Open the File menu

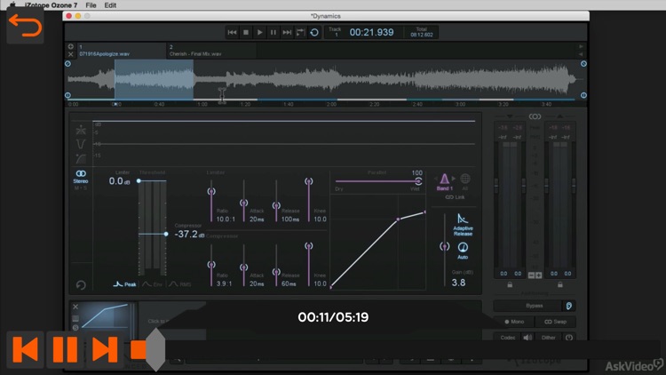pos(91,5)
